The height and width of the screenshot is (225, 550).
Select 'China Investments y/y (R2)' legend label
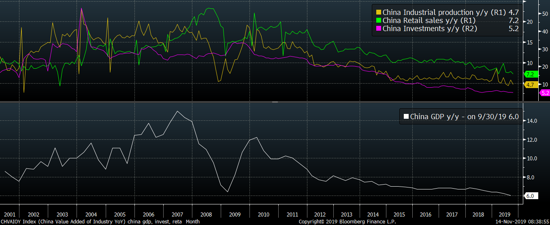tap(430, 29)
